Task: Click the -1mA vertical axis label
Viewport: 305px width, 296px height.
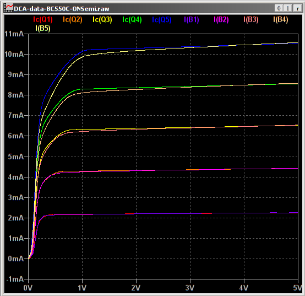Action: [15, 279]
